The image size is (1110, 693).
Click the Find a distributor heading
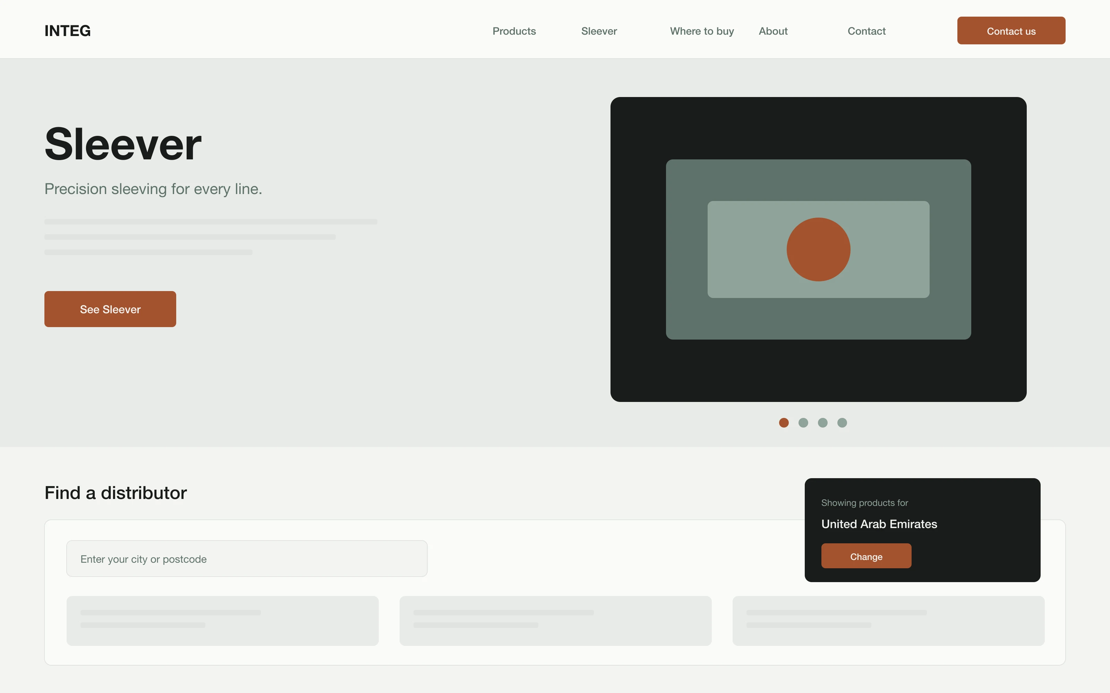116,493
